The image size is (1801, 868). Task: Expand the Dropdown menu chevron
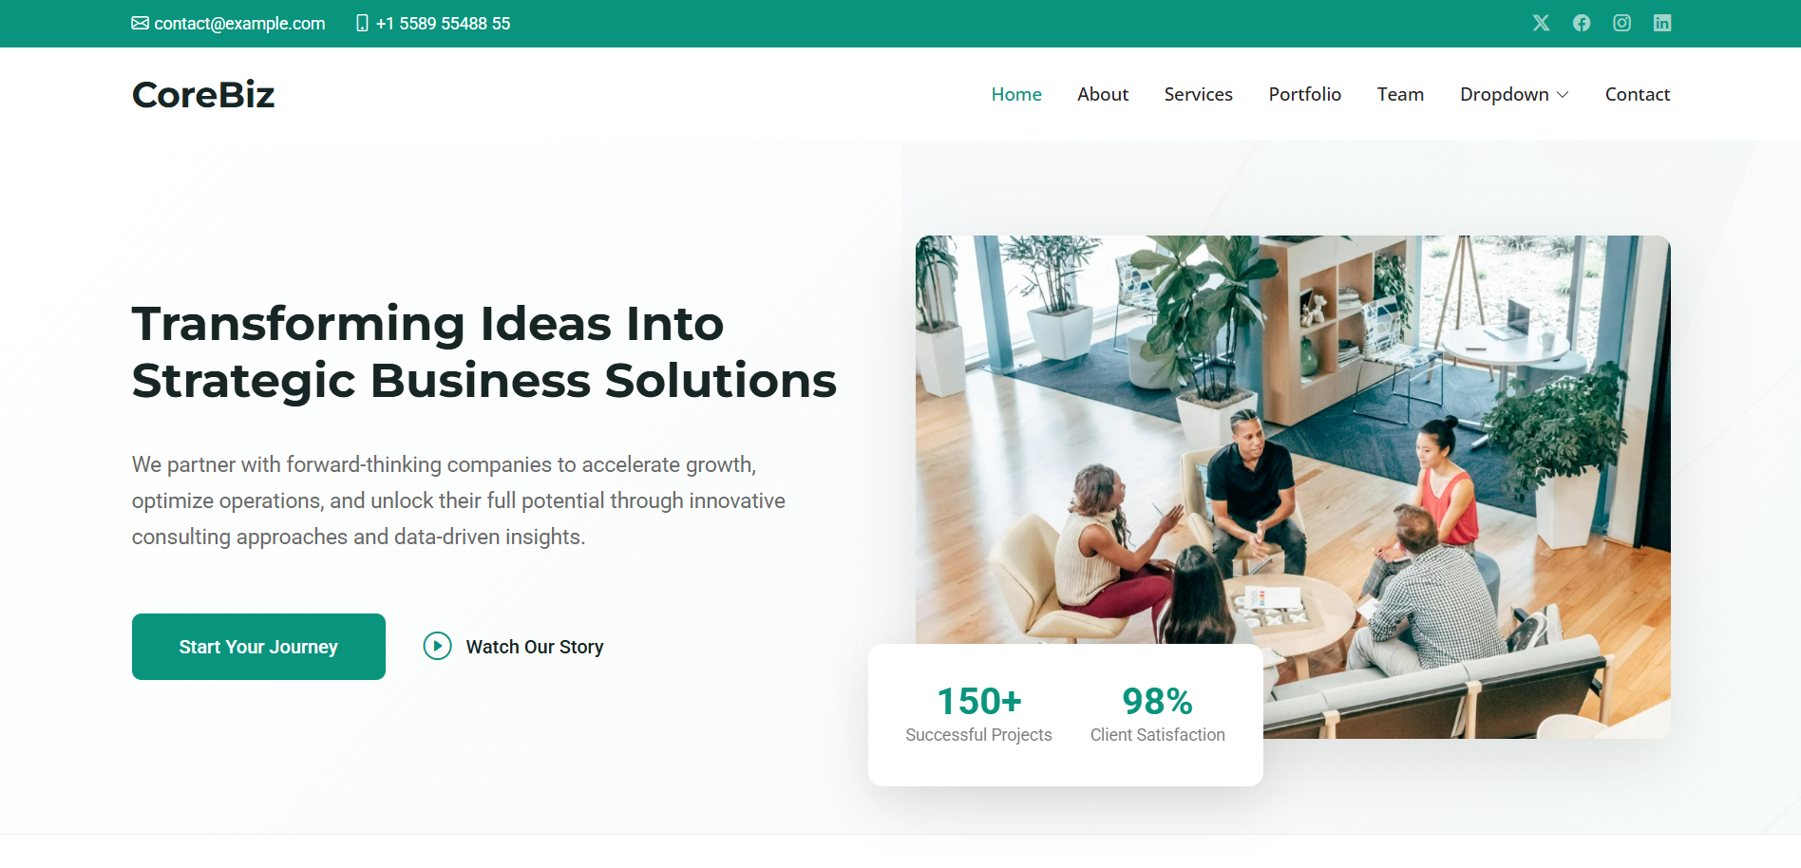(1563, 95)
